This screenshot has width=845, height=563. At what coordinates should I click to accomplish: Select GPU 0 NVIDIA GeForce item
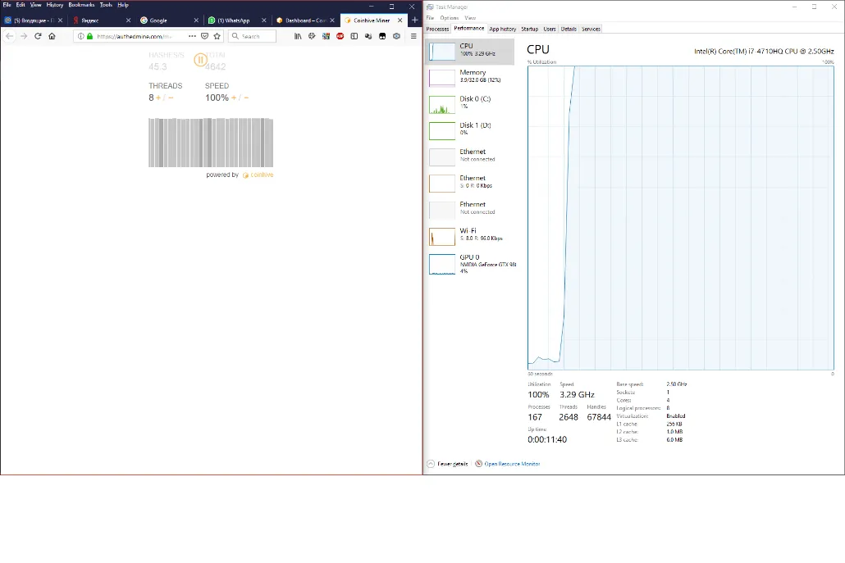(470, 264)
